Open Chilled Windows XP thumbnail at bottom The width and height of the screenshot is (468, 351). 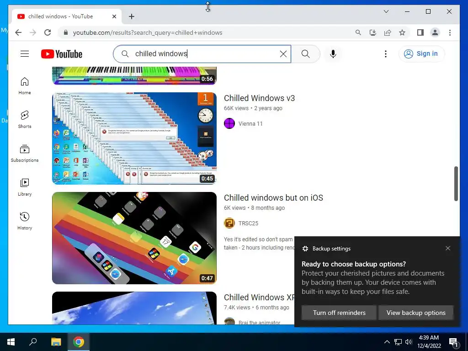[134, 308]
